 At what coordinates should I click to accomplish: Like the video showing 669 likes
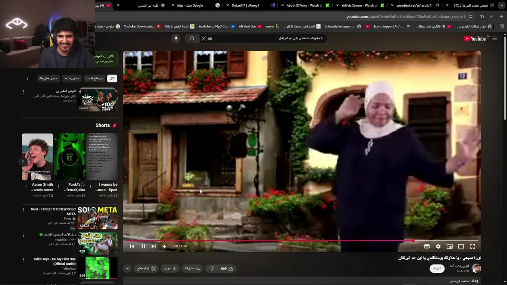click(x=227, y=268)
